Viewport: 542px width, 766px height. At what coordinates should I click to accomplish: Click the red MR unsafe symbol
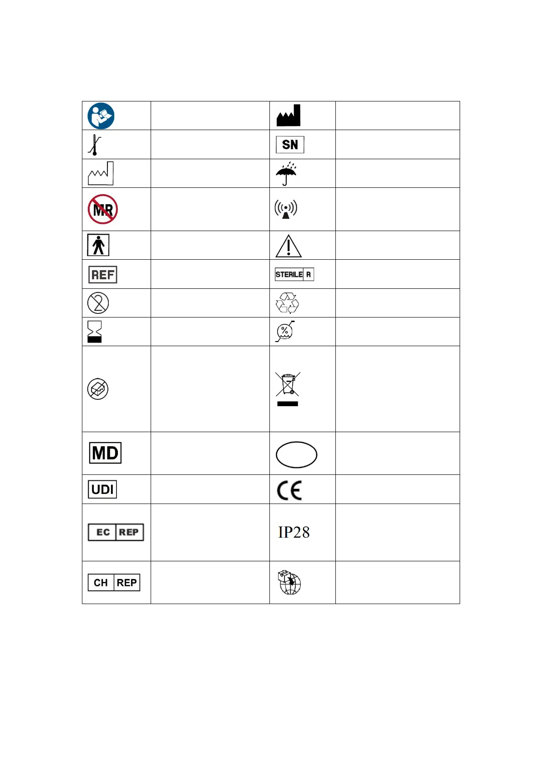pyautogui.click(x=103, y=209)
